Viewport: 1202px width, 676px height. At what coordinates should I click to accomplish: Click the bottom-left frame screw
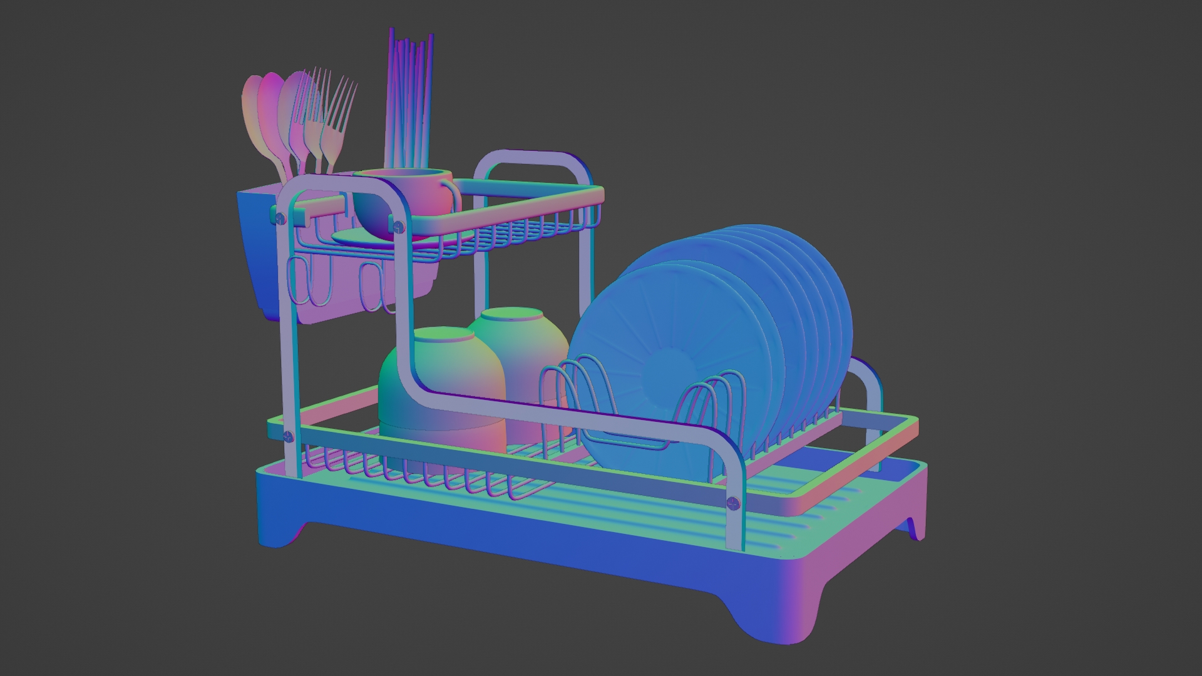tap(289, 436)
